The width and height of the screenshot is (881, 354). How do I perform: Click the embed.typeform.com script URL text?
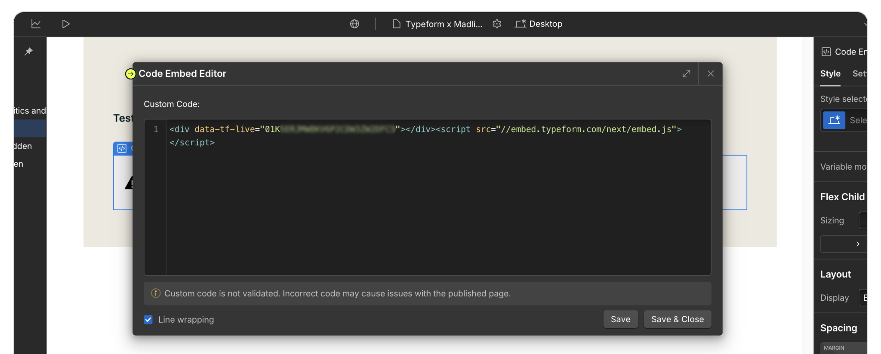586,129
